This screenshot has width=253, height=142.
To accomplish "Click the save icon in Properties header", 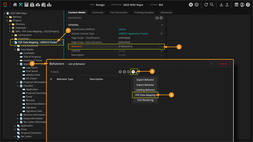I will click(157, 18).
